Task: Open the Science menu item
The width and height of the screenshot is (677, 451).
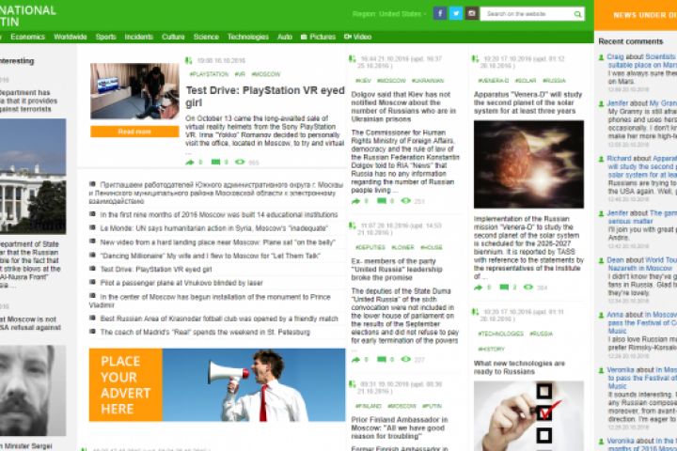Action: 206,37
